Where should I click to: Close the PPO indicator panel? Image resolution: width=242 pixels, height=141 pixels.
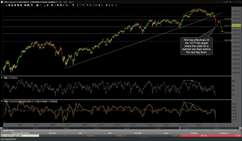pos(2,101)
